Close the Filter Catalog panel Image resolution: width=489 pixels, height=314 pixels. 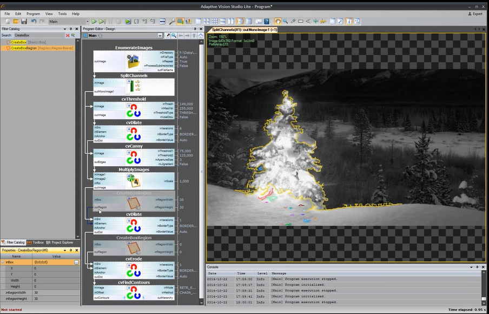[77, 29]
